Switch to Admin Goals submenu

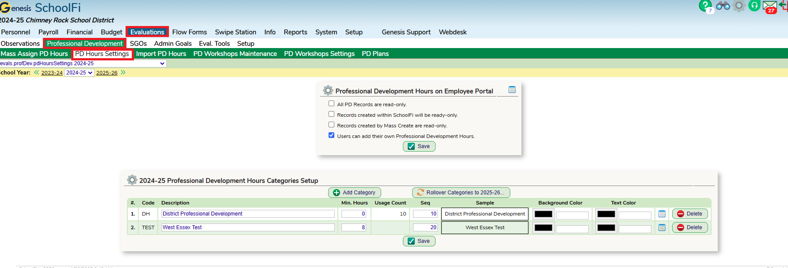(x=173, y=44)
